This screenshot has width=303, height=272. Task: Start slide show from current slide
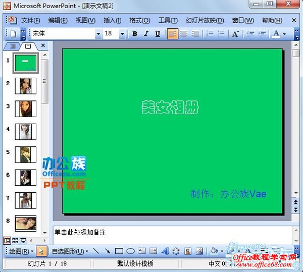coord(23,241)
